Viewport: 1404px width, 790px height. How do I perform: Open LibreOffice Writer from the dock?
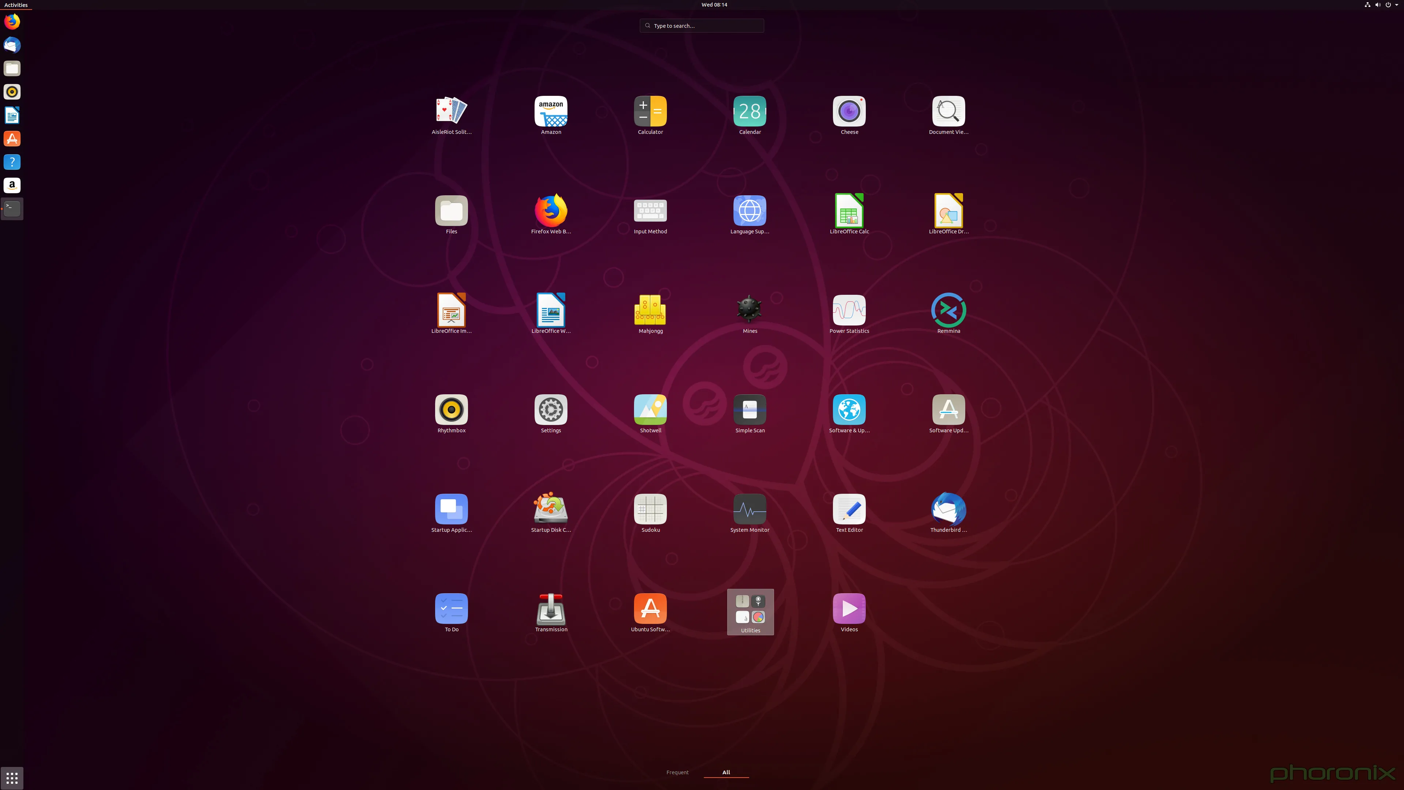click(12, 116)
